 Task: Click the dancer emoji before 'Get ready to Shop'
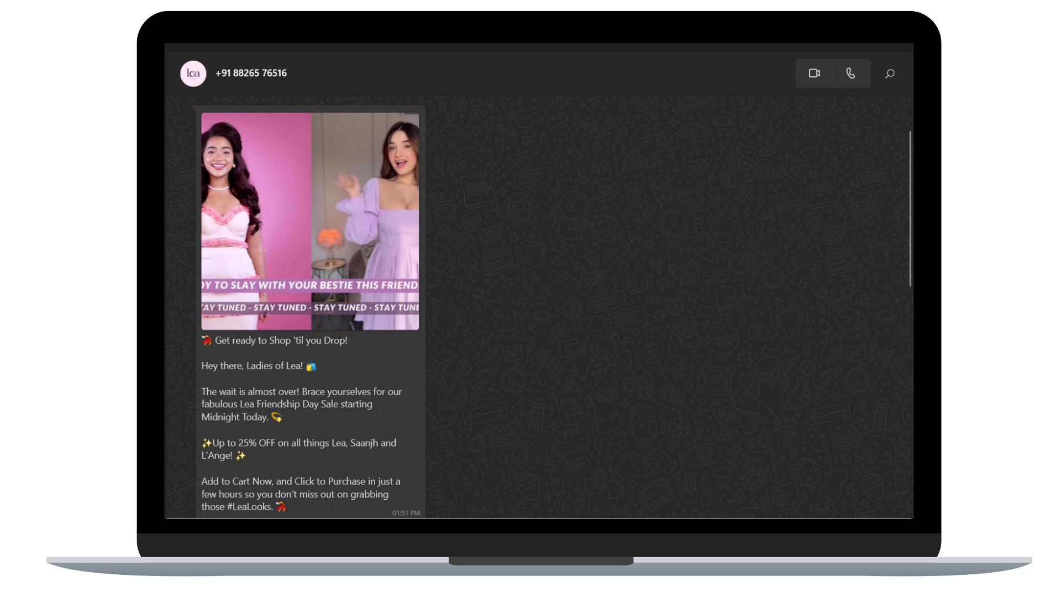[x=207, y=341]
